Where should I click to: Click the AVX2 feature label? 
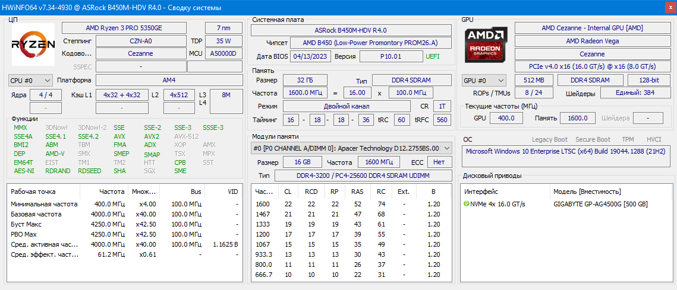pos(152,136)
